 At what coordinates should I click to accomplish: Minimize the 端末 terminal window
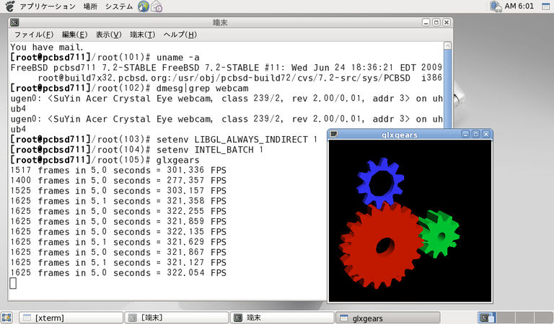[426, 22]
